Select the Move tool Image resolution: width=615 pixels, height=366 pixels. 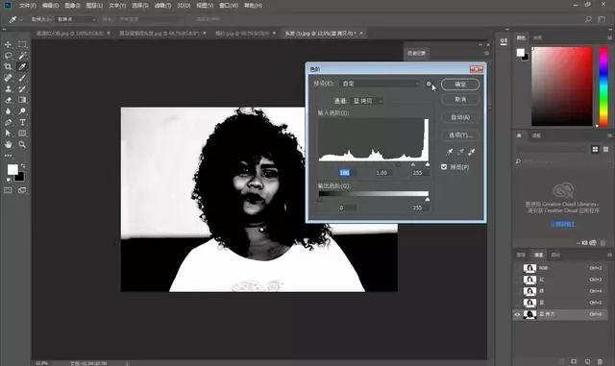click(8, 44)
